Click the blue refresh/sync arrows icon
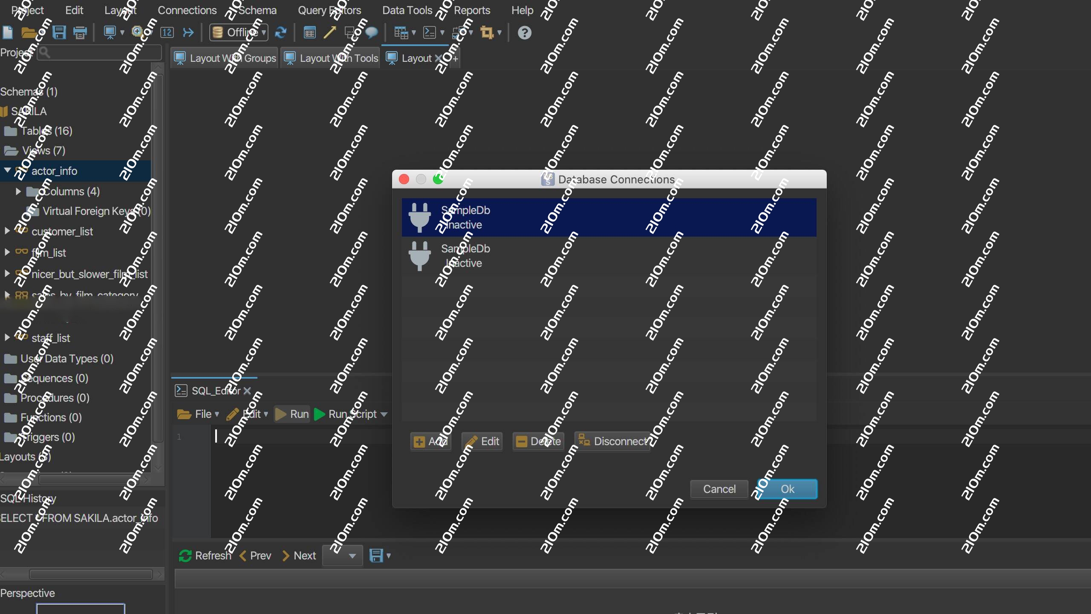 280,32
